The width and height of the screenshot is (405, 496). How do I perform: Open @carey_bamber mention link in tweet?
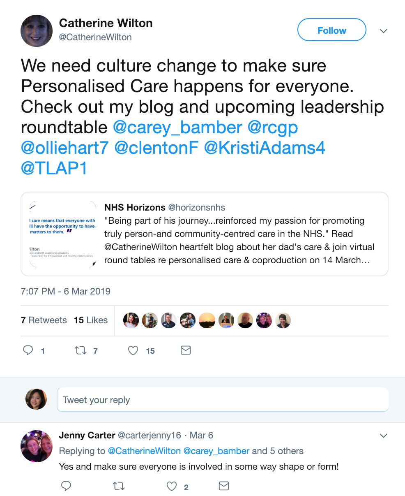click(177, 127)
